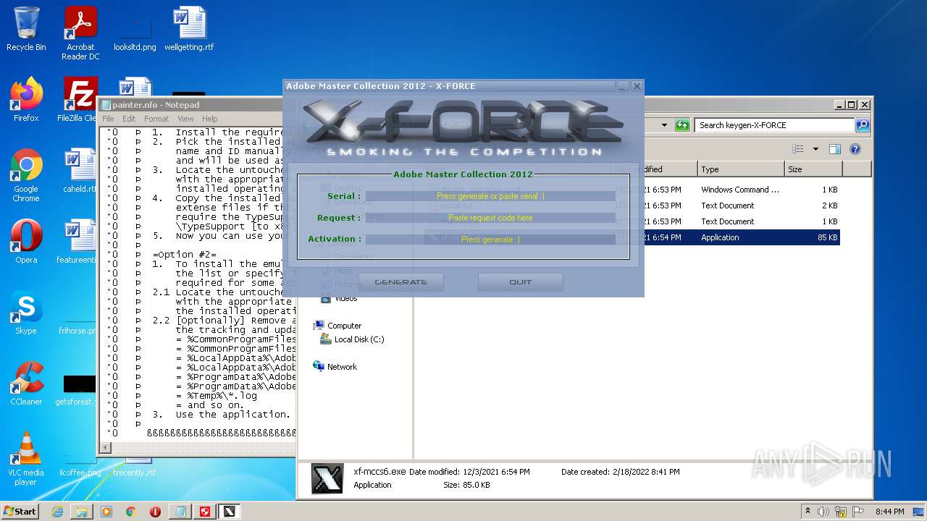Open Windows Media Player taskbar icon

click(x=106, y=512)
